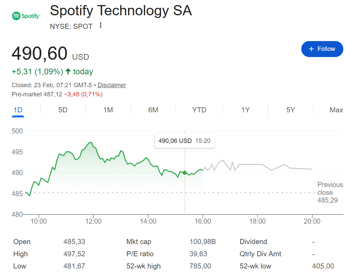The height and width of the screenshot is (280, 345).
Task: Open the Disclaimer link
Action: (112, 85)
